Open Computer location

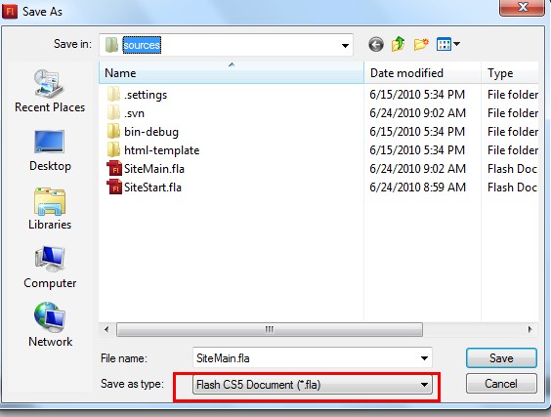[50, 268]
